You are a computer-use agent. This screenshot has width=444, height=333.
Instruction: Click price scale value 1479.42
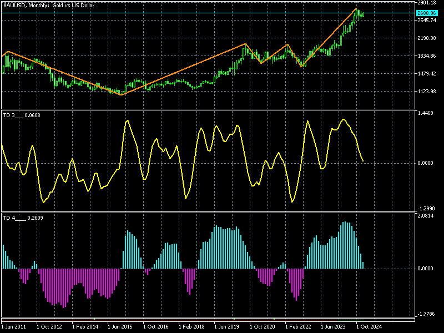[x=427, y=74]
